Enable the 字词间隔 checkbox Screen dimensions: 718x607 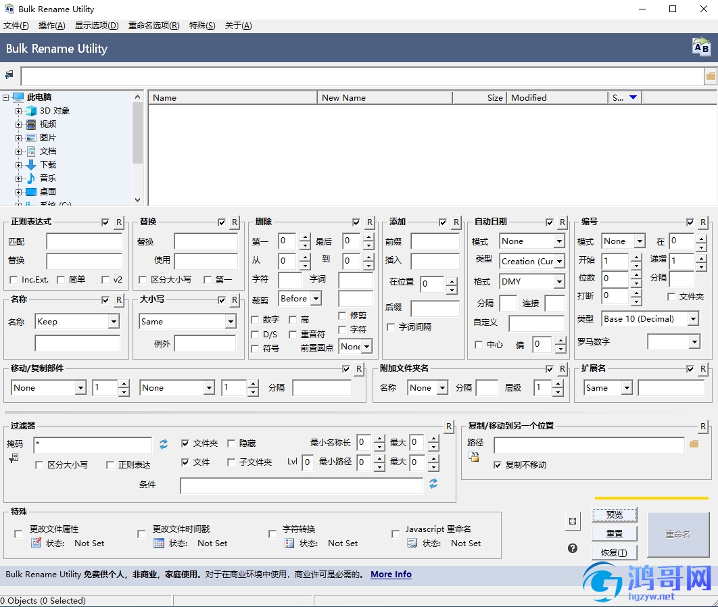pyautogui.click(x=391, y=327)
